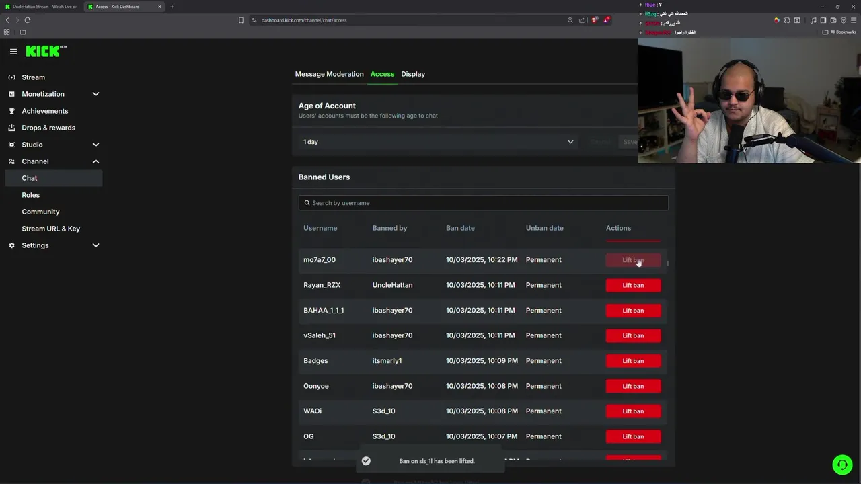Open Brave VPN icon
The image size is (861, 484).
(x=844, y=20)
